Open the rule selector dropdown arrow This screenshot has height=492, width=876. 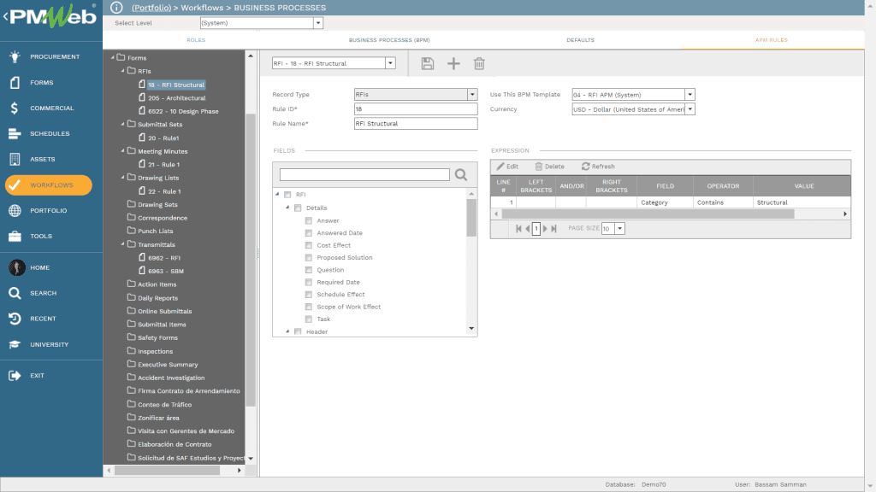click(390, 63)
